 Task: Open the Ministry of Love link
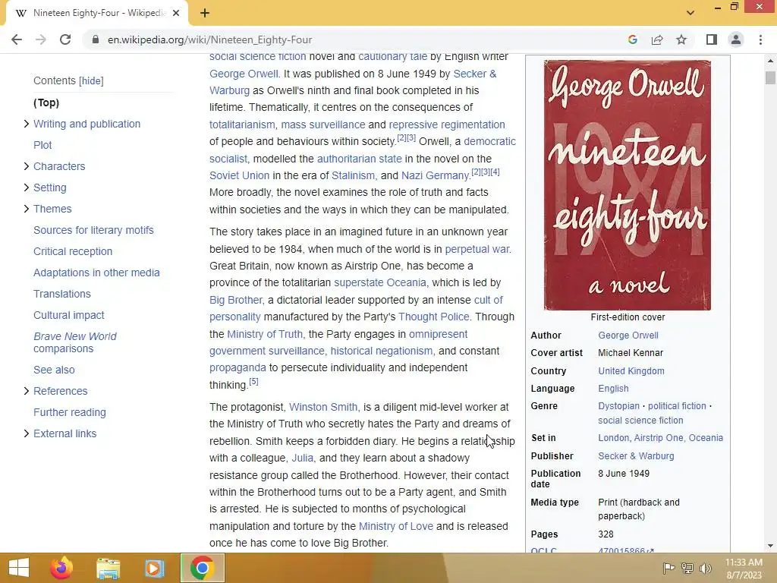395,526
